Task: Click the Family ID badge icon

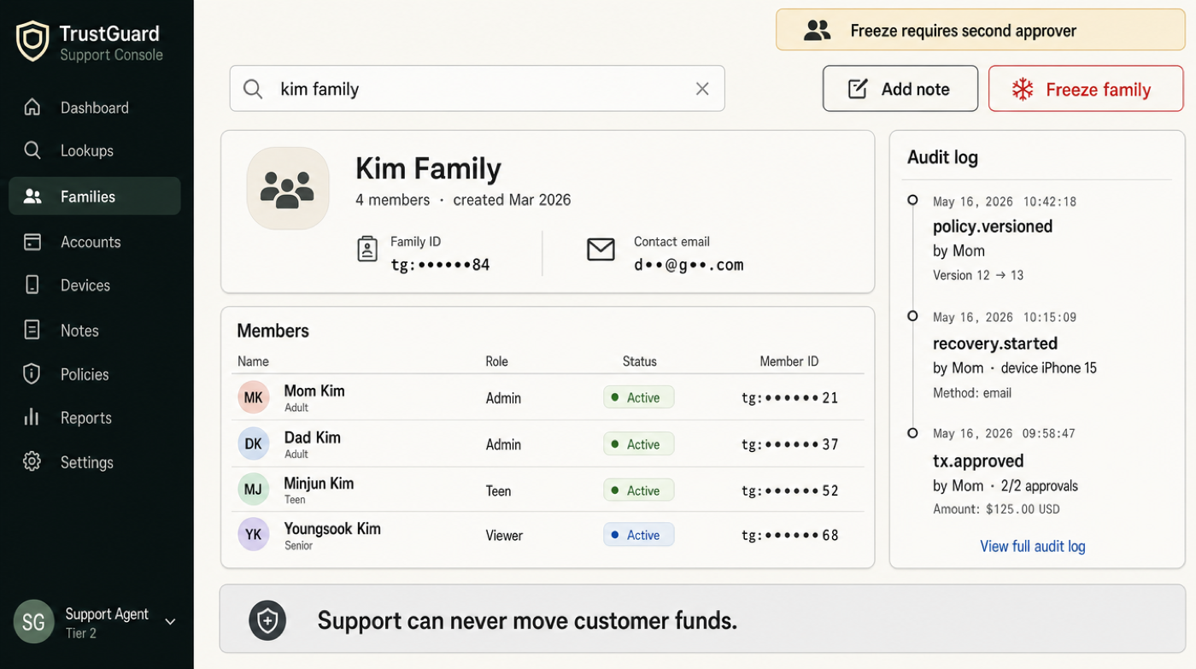Action: click(367, 249)
